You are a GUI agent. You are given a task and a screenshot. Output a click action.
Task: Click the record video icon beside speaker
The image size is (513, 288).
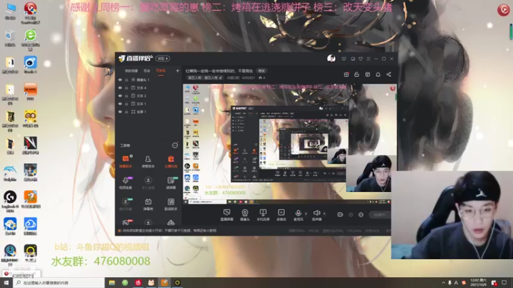point(341,214)
